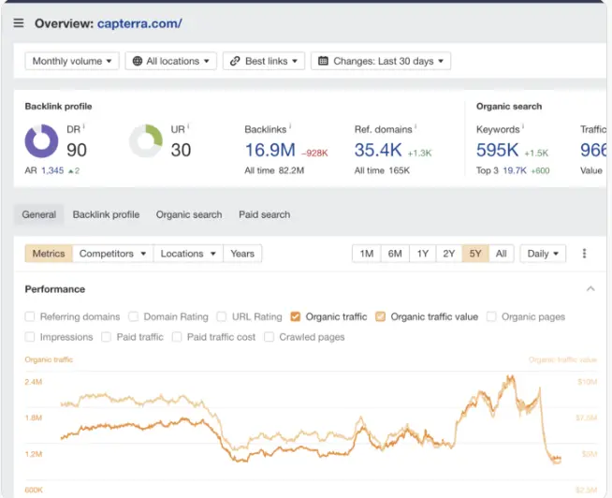
Task: Enable the Referring domains checkbox
Action: (x=31, y=316)
